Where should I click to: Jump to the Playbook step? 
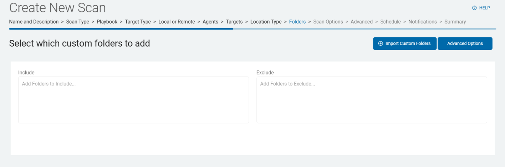point(107,22)
